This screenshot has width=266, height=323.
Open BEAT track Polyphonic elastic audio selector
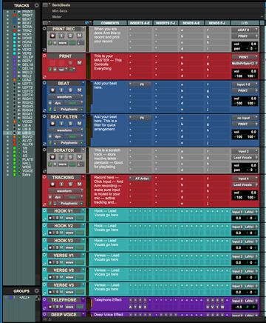click(71, 109)
